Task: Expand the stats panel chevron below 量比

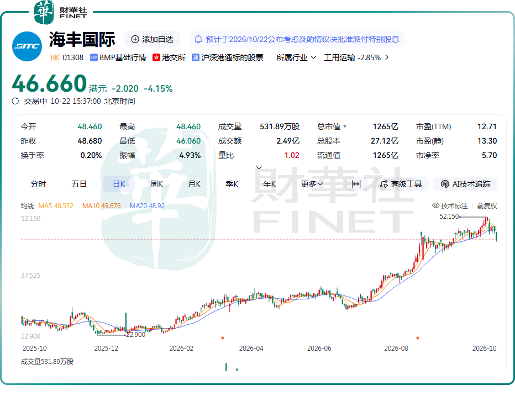Action: [259, 168]
